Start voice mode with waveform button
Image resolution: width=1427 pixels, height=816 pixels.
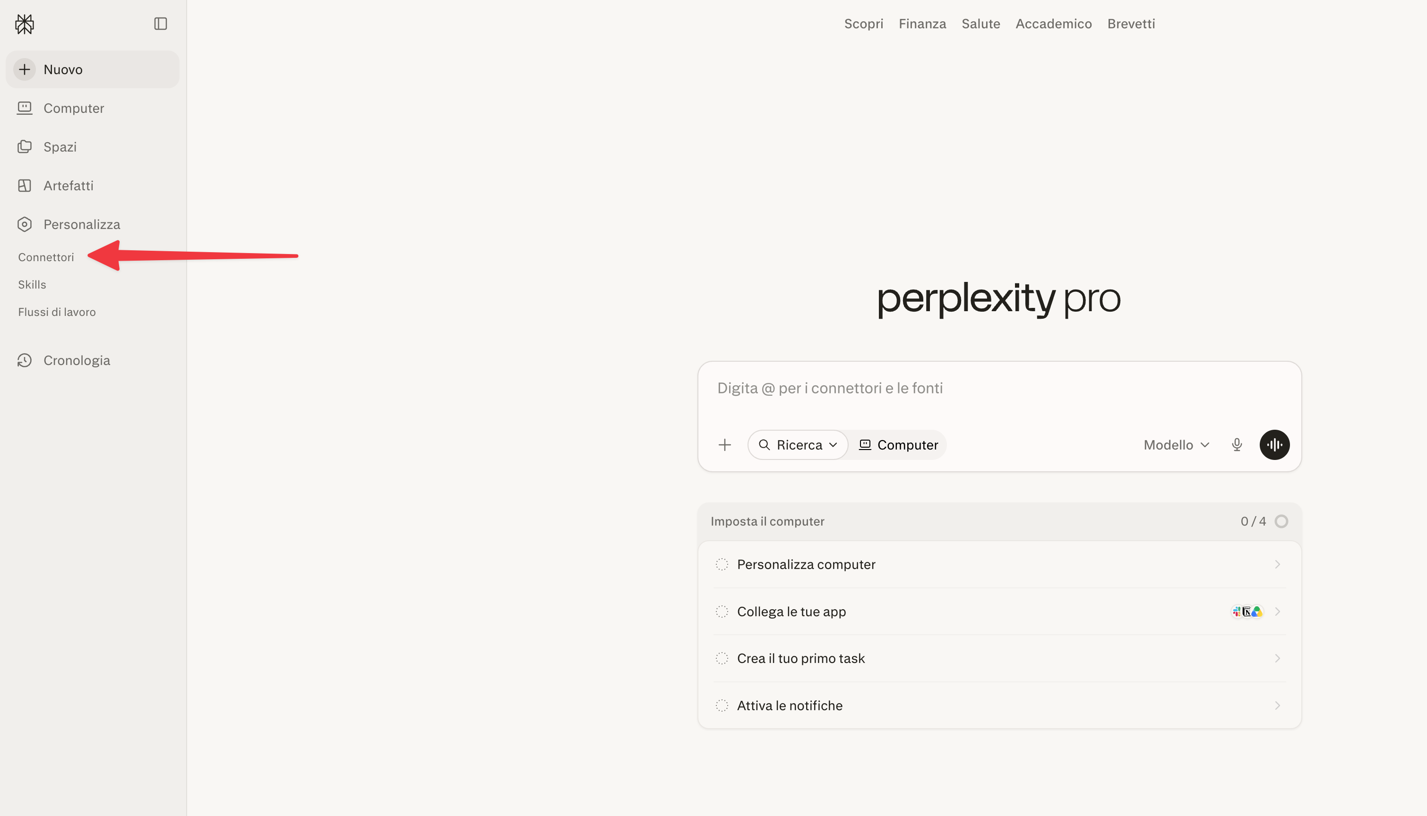(1274, 445)
